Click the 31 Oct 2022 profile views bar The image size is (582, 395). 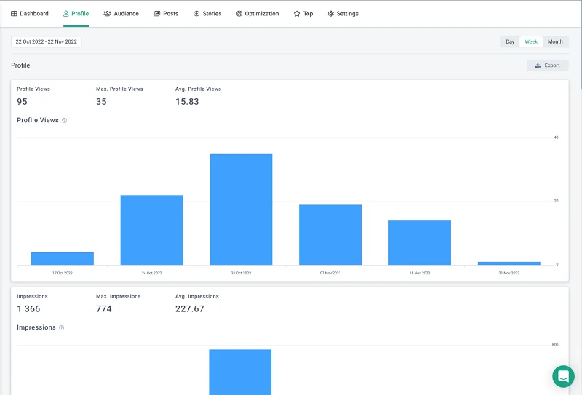tap(241, 210)
